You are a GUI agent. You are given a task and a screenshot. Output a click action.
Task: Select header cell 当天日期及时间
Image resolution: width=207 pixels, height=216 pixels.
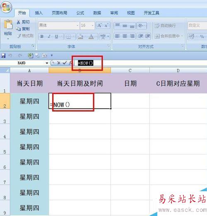pos(80,83)
